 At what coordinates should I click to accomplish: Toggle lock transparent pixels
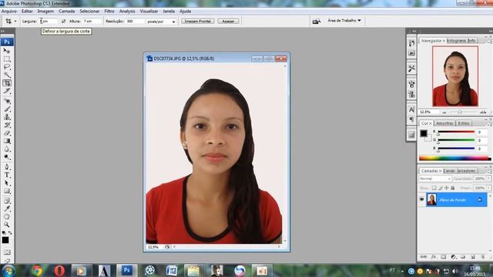pyautogui.click(x=434, y=188)
